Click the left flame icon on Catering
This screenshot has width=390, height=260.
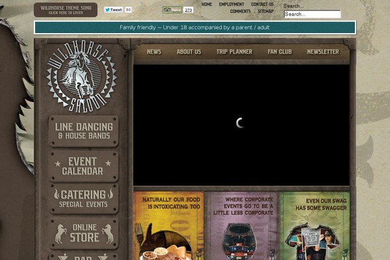[x=57, y=194]
